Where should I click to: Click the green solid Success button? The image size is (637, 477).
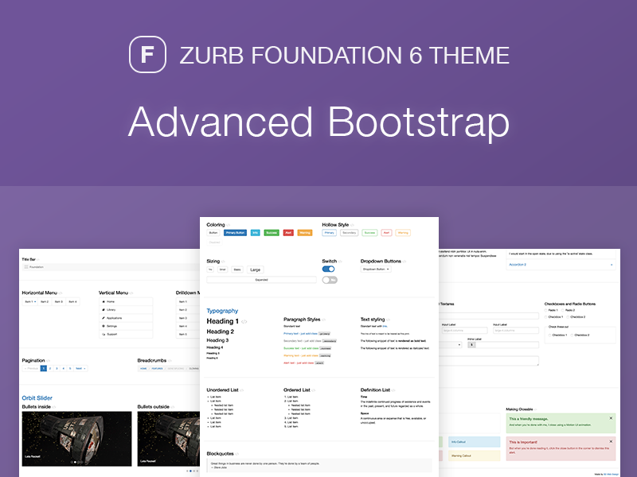click(x=272, y=233)
